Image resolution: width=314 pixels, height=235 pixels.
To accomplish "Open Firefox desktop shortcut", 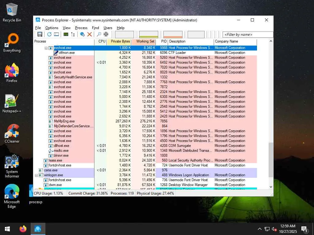I will pyautogui.click(x=12, y=73).
